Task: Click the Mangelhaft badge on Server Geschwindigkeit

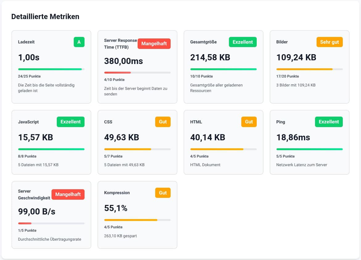Action: [x=68, y=194]
